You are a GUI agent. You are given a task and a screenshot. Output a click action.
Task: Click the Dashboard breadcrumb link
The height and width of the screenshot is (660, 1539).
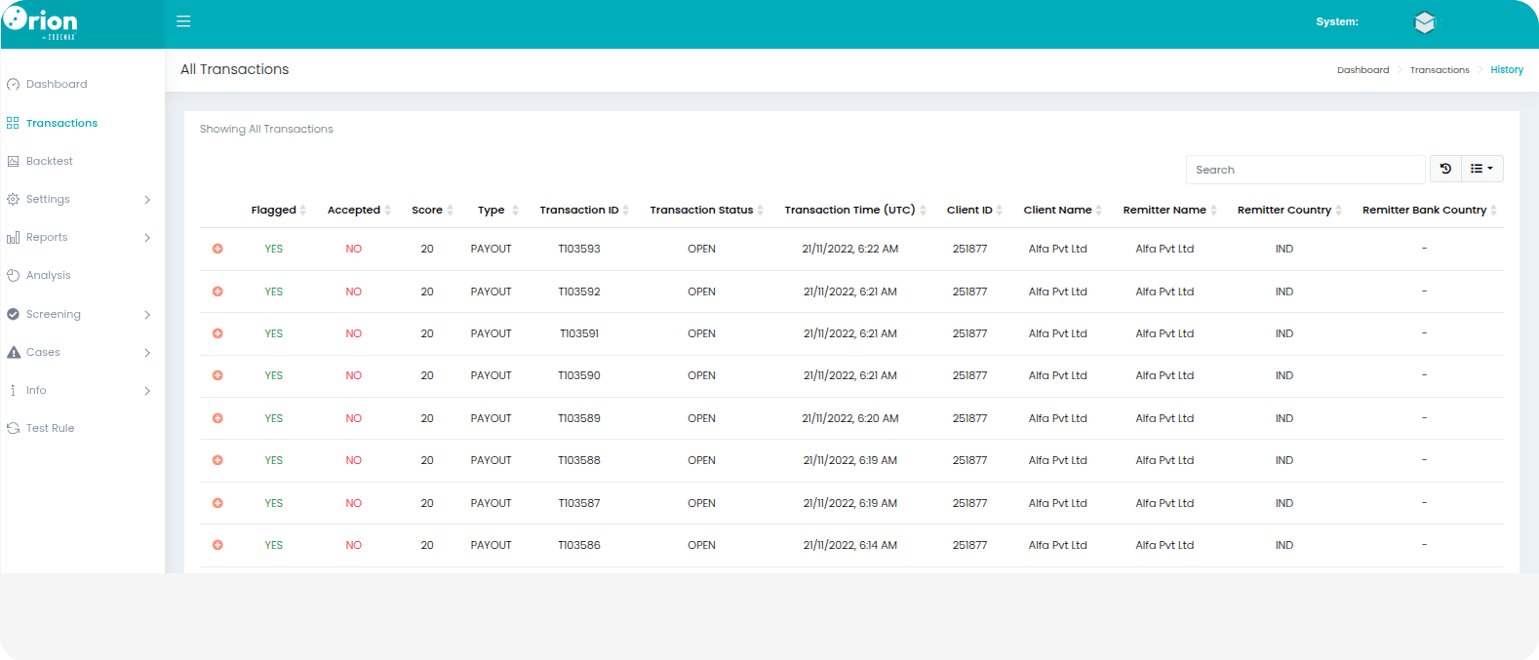(1362, 70)
